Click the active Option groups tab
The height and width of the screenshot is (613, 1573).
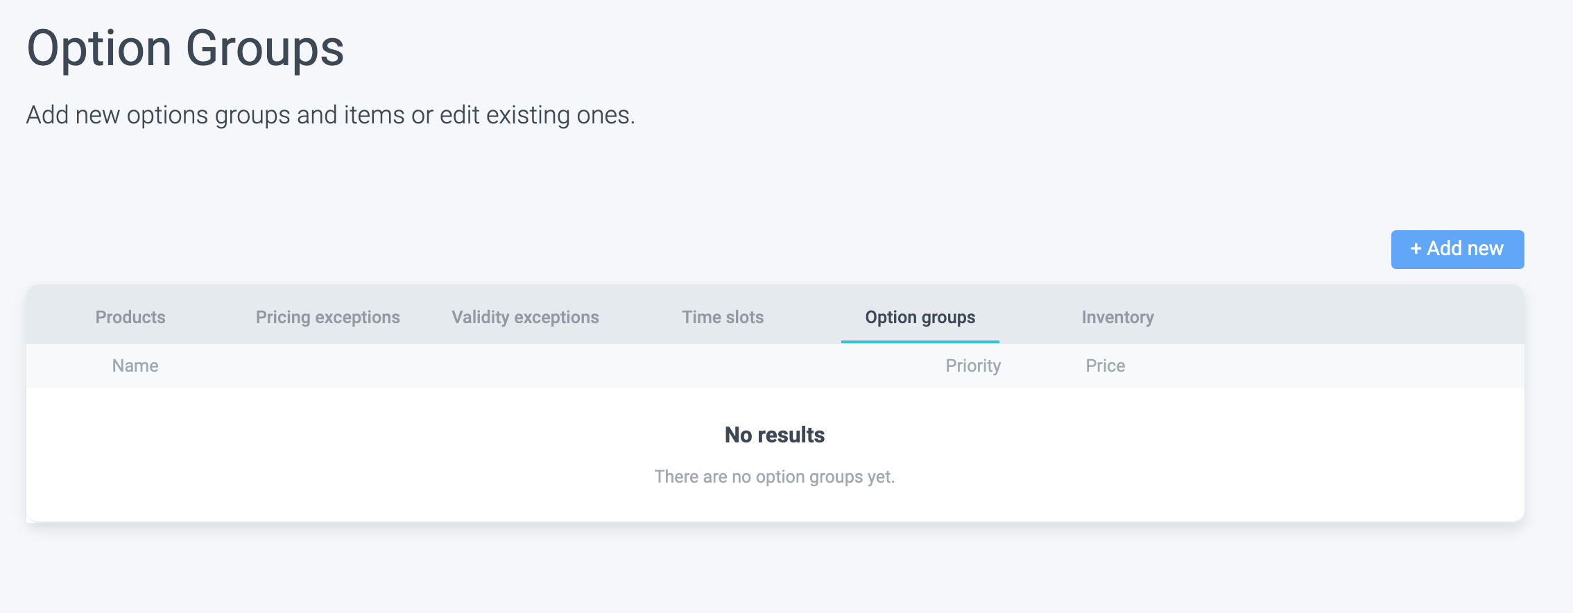920,317
